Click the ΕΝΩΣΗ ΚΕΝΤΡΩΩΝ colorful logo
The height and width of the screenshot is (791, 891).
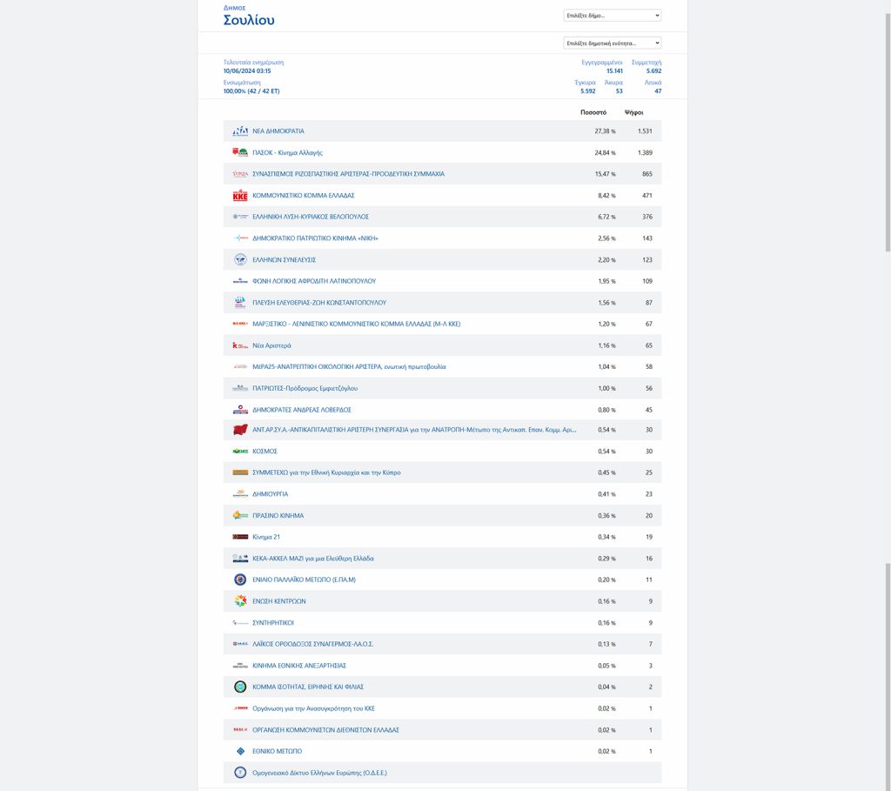click(x=240, y=601)
